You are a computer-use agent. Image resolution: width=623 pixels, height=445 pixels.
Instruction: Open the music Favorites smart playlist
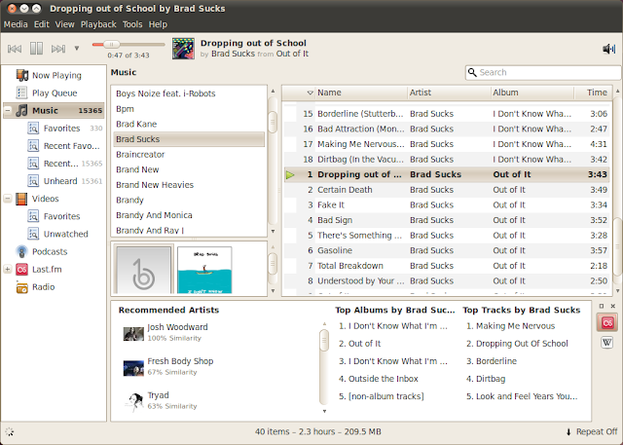pyautogui.click(x=65, y=129)
